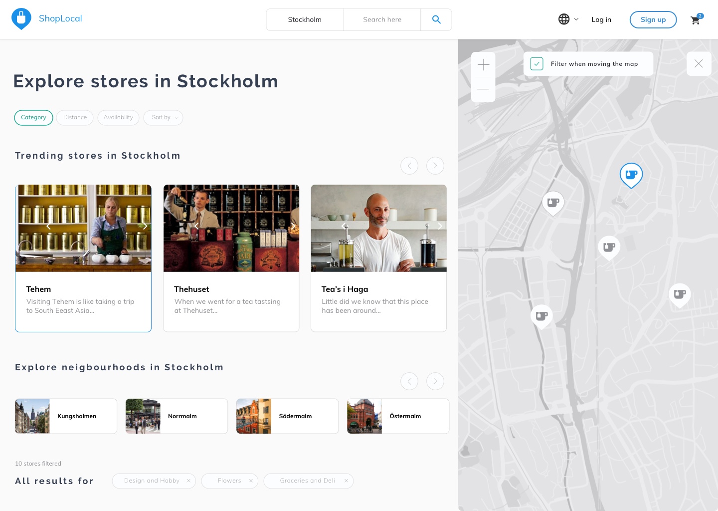Zoom out on the map with minus

[483, 89]
